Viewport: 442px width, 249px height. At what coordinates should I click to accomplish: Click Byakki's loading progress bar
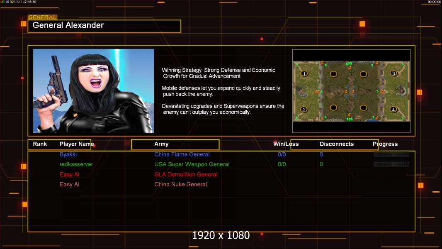pos(391,154)
